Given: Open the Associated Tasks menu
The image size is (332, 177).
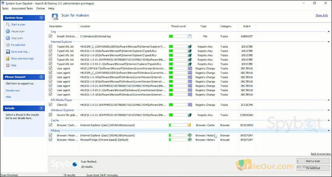Looking at the screenshot, I should click(22, 9).
